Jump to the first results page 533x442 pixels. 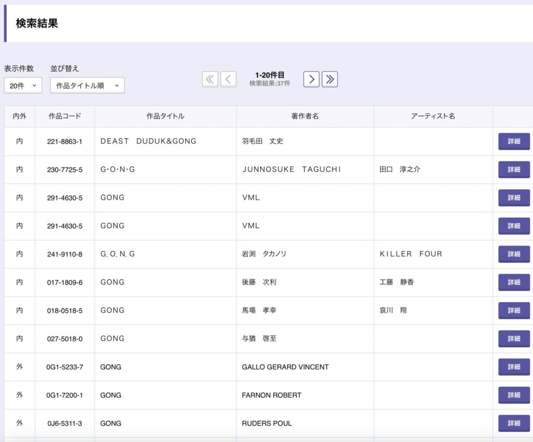pyautogui.click(x=210, y=79)
